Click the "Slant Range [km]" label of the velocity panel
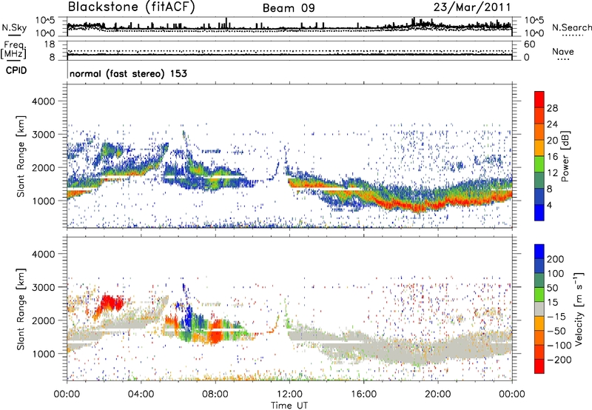Screen dimensions: 592x410 [21, 309]
